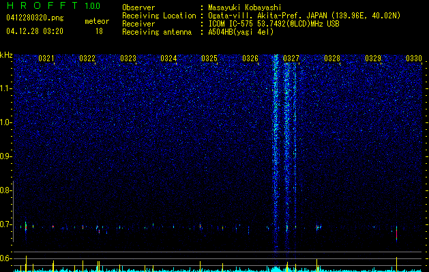Click the 0329 time marker
Screen dimensions: 429x272
[x=373, y=58]
